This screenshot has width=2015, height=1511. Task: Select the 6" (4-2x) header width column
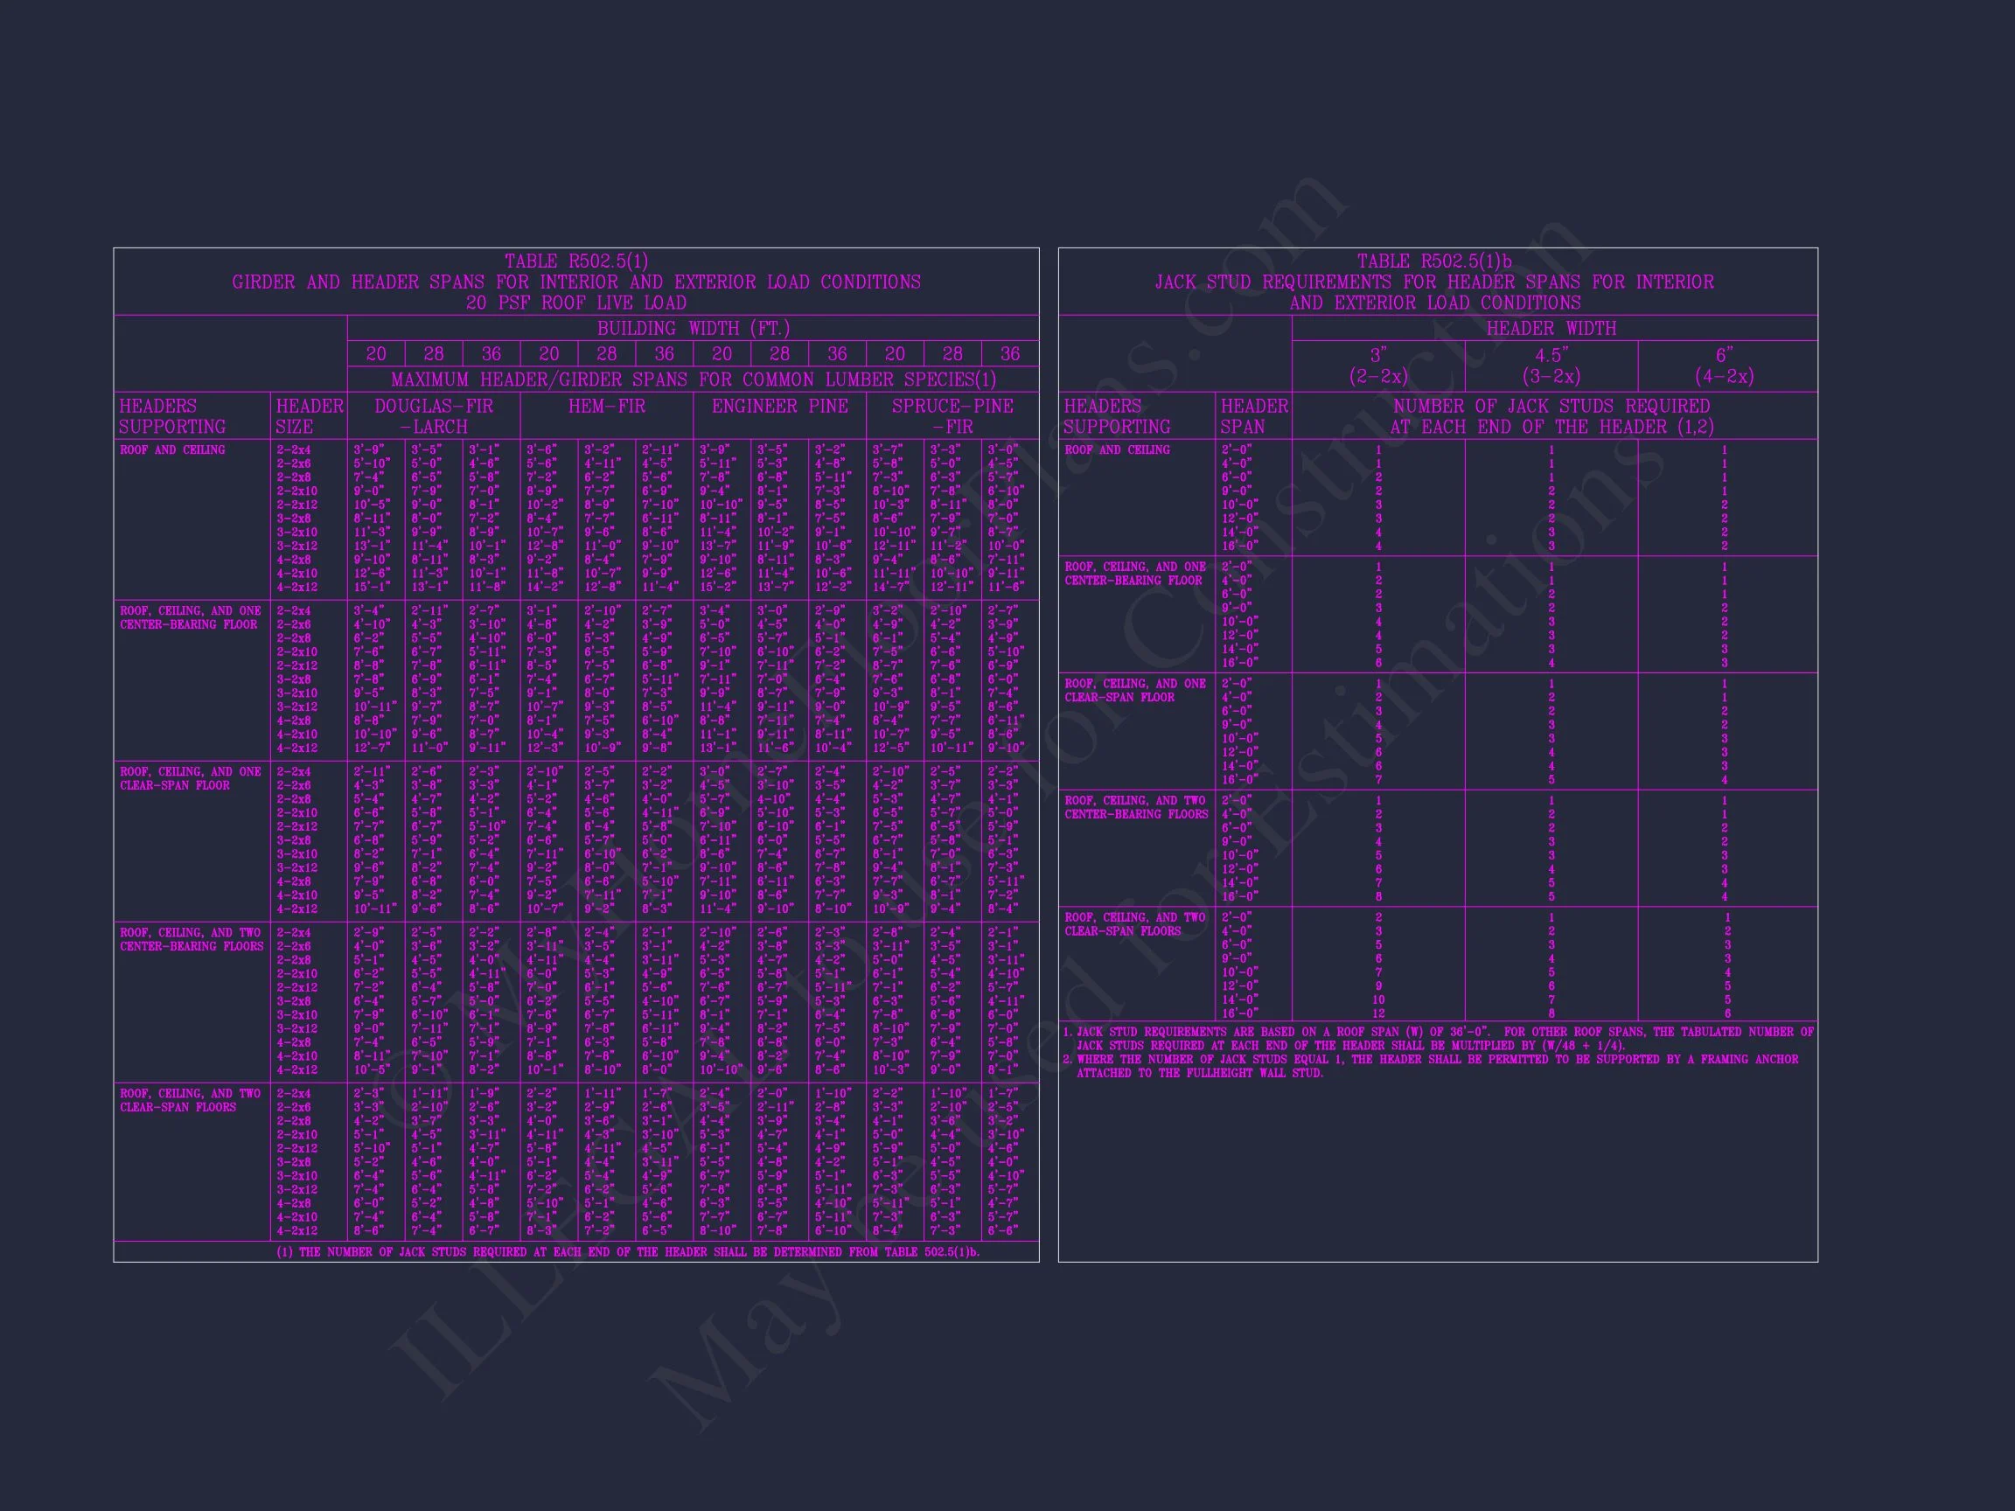coord(1724,366)
